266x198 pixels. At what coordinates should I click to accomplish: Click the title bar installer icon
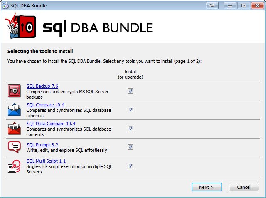pos(5,5)
